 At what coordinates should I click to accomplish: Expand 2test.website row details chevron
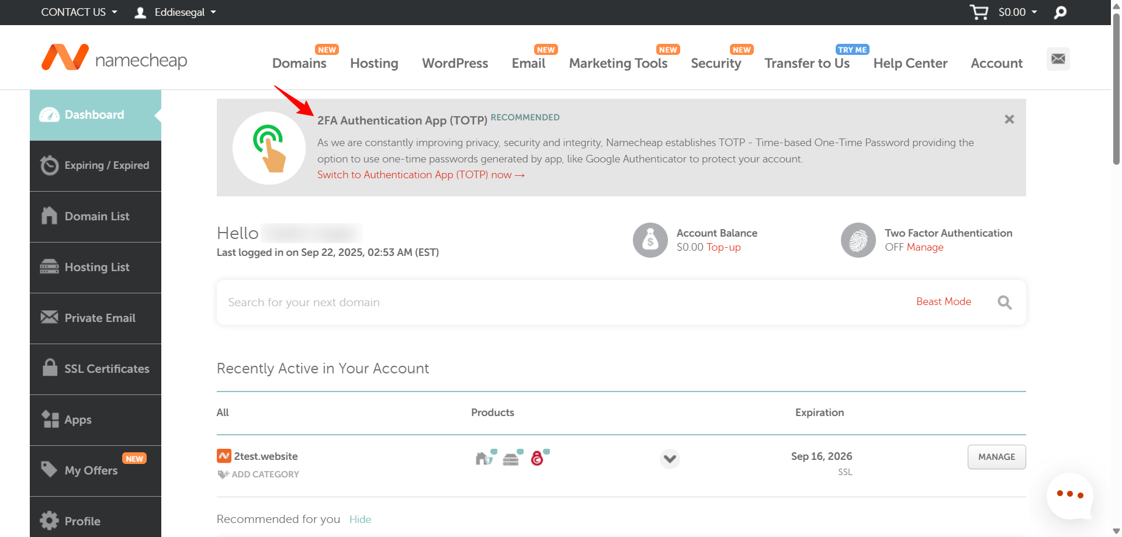pyautogui.click(x=670, y=459)
